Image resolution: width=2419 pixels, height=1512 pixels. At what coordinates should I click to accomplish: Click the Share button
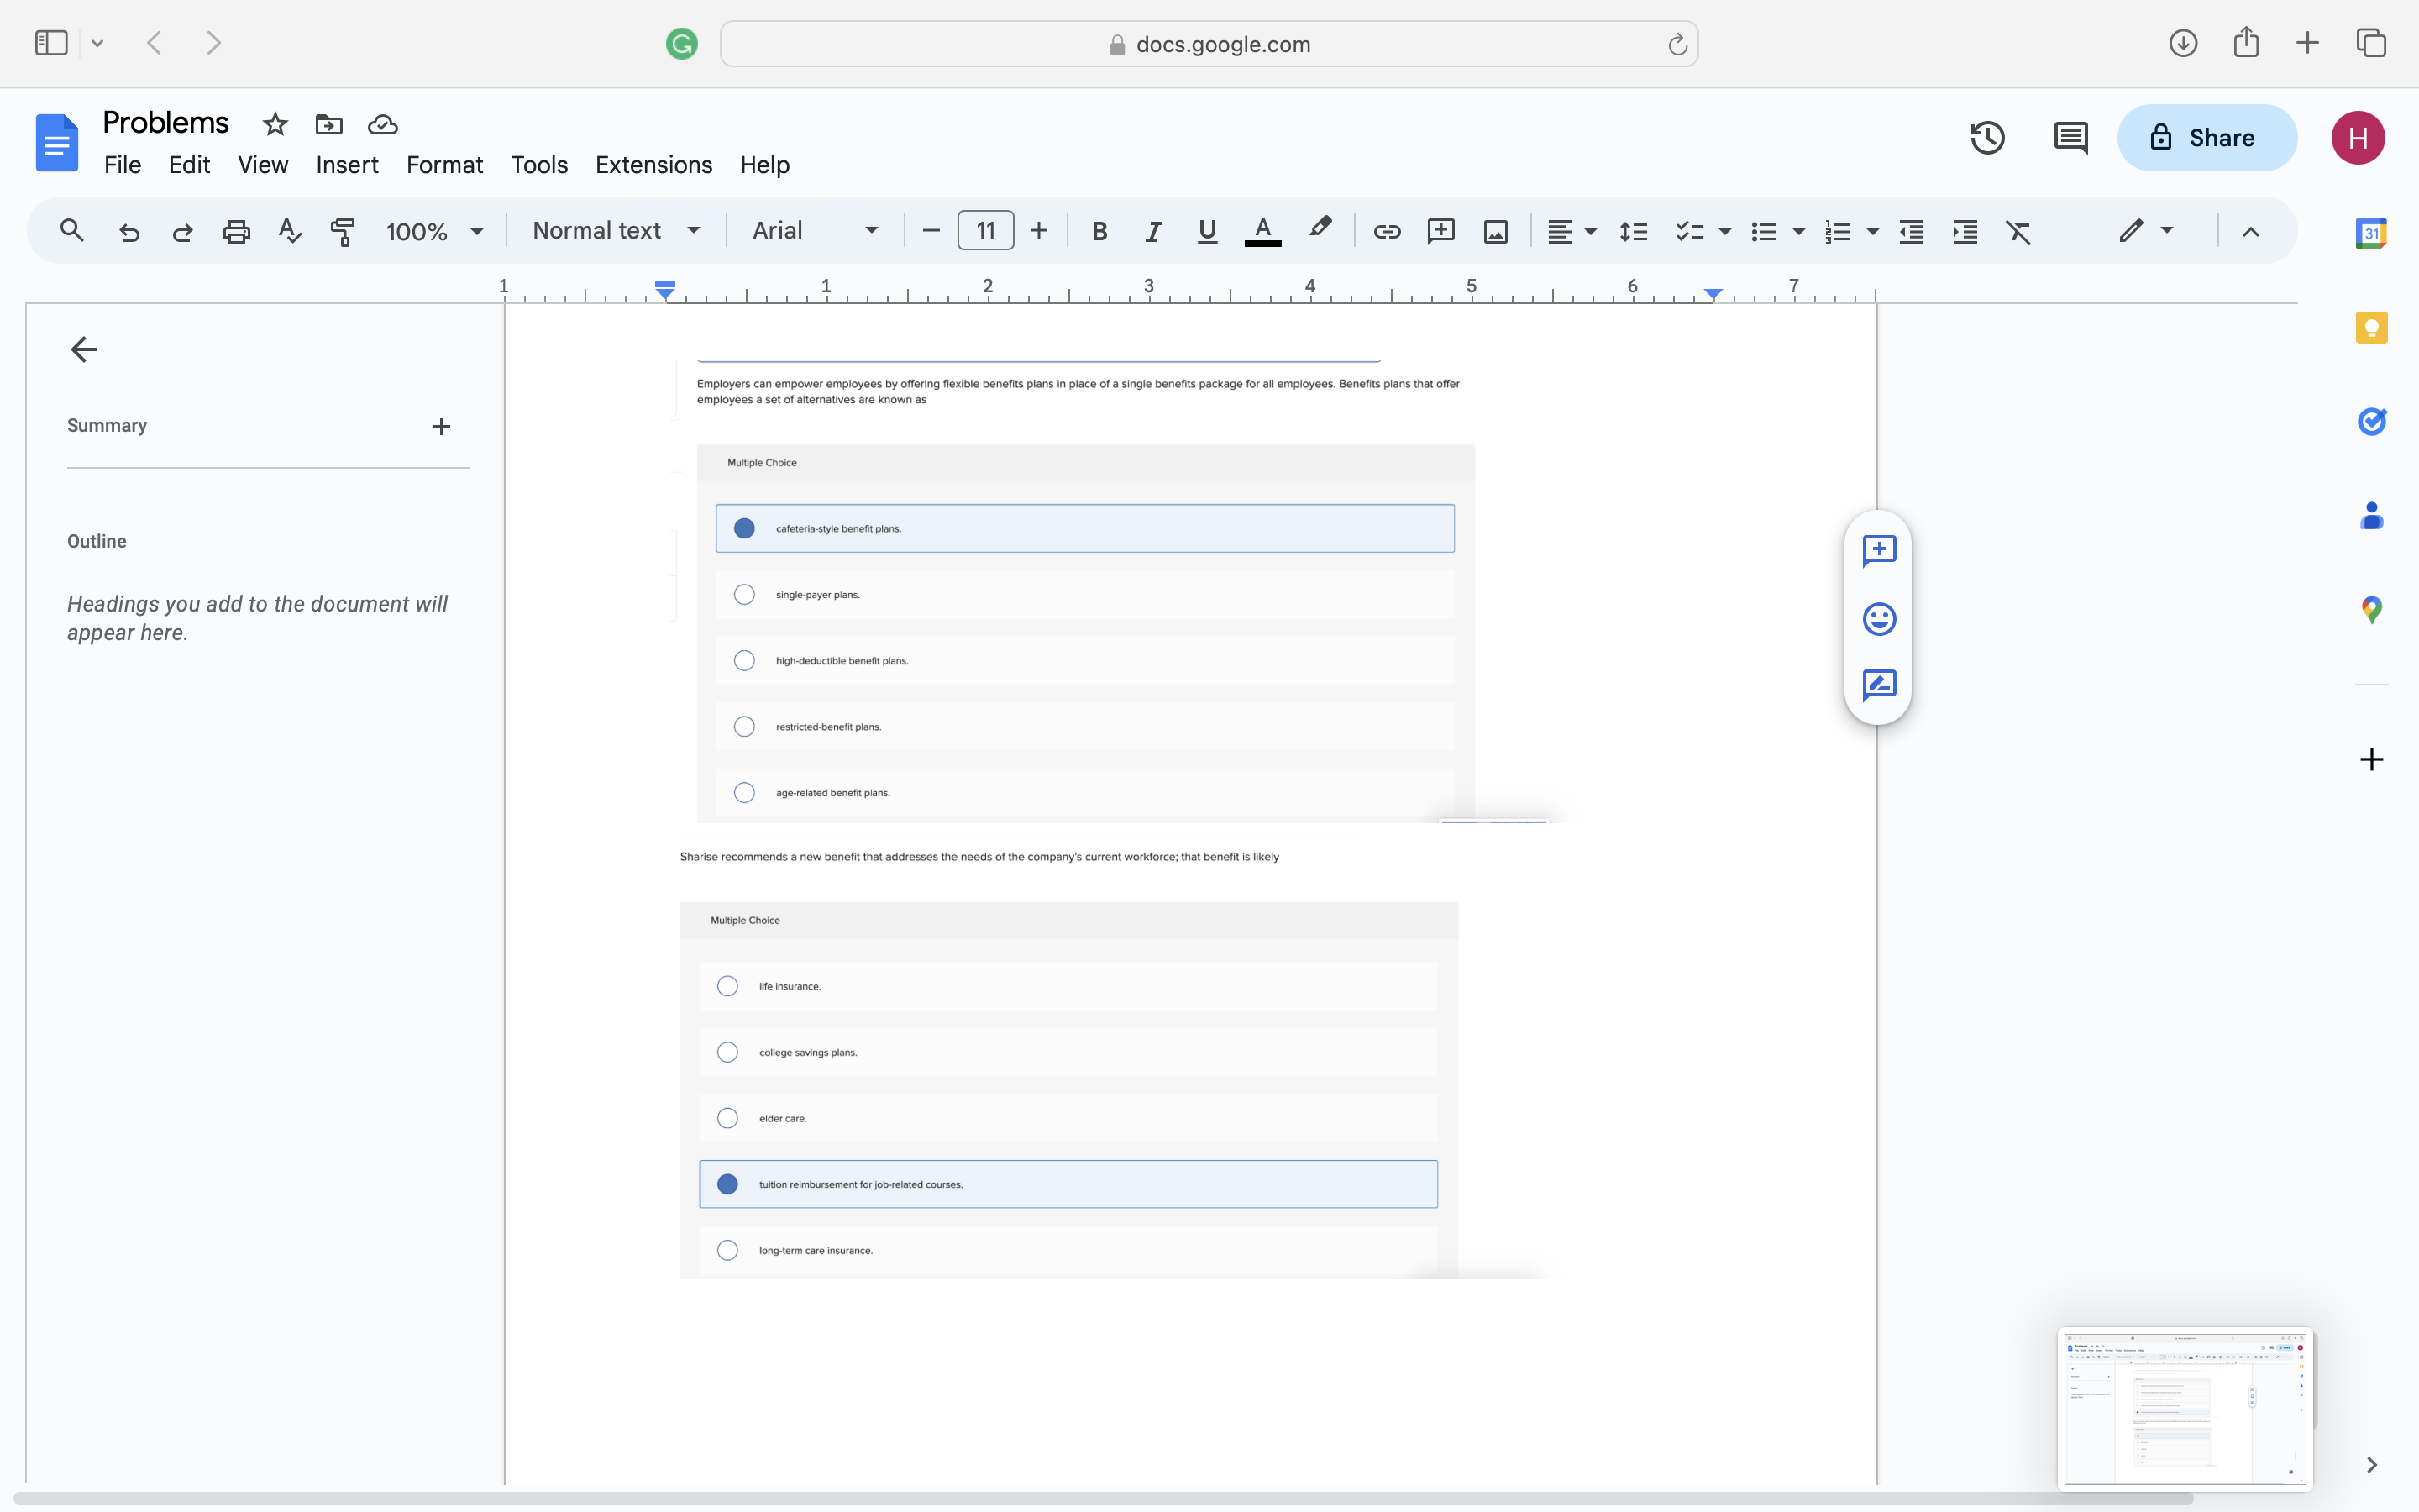[x=2206, y=138]
